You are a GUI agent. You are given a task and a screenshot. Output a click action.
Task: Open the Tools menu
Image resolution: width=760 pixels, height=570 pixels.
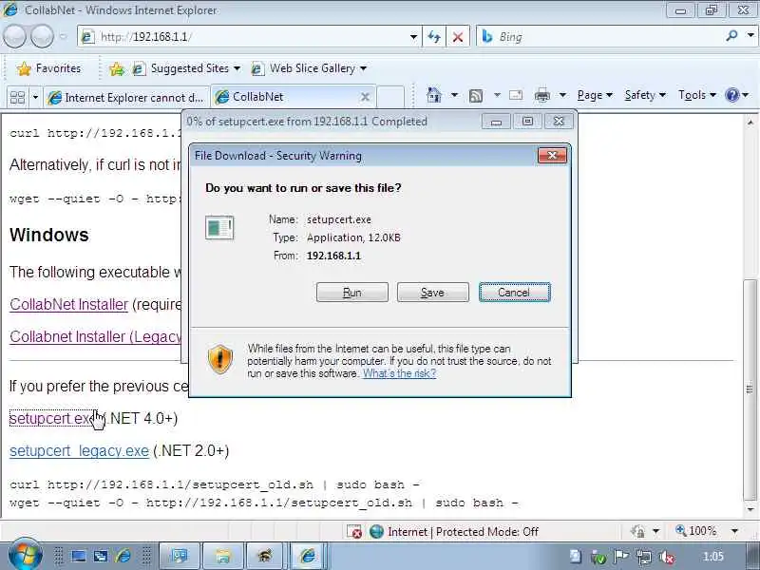pos(697,95)
